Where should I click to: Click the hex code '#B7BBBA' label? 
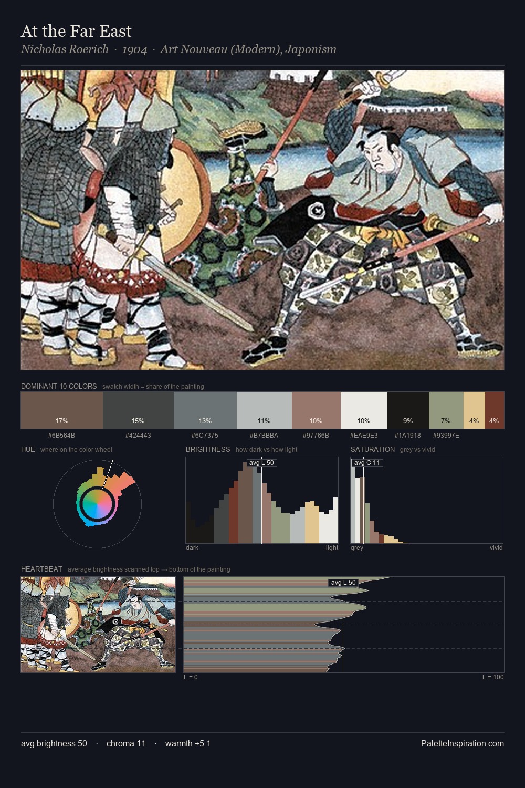click(x=264, y=435)
